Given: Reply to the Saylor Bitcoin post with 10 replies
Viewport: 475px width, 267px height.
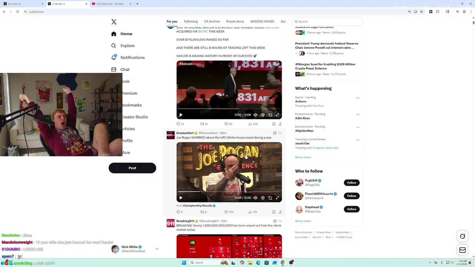Looking at the screenshot, I should (180, 124).
